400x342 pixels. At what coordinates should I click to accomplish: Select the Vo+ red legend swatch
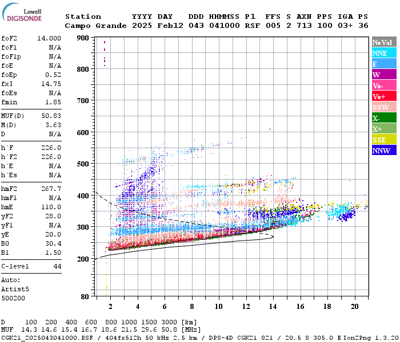[384, 96]
